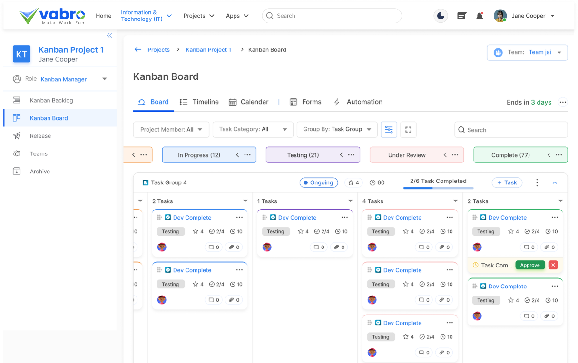Open the Role Kanban Manager dropdown
Viewport: 578px width, 363px height.
click(104, 79)
